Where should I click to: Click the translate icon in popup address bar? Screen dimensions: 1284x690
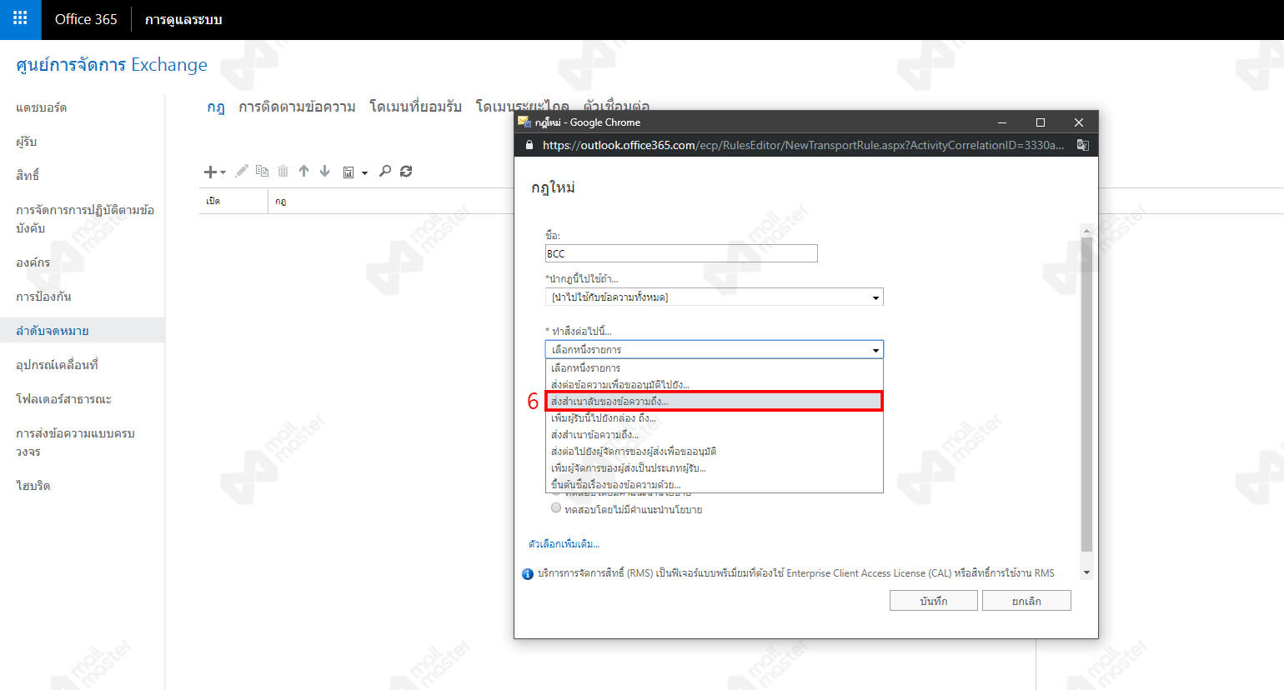click(x=1082, y=145)
